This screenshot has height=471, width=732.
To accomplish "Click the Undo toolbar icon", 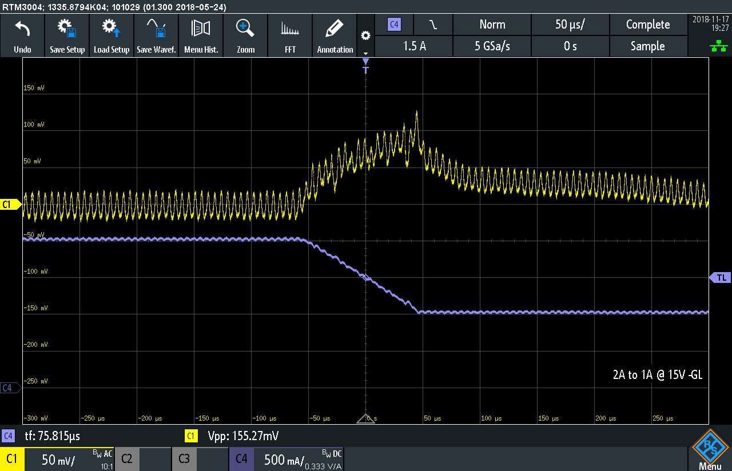I will coord(22,35).
